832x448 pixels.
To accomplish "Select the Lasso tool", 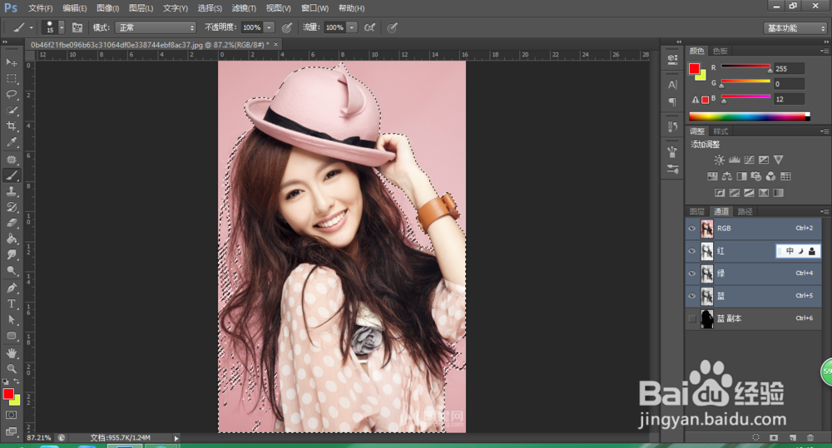I will pyautogui.click(x=11, y=95).
